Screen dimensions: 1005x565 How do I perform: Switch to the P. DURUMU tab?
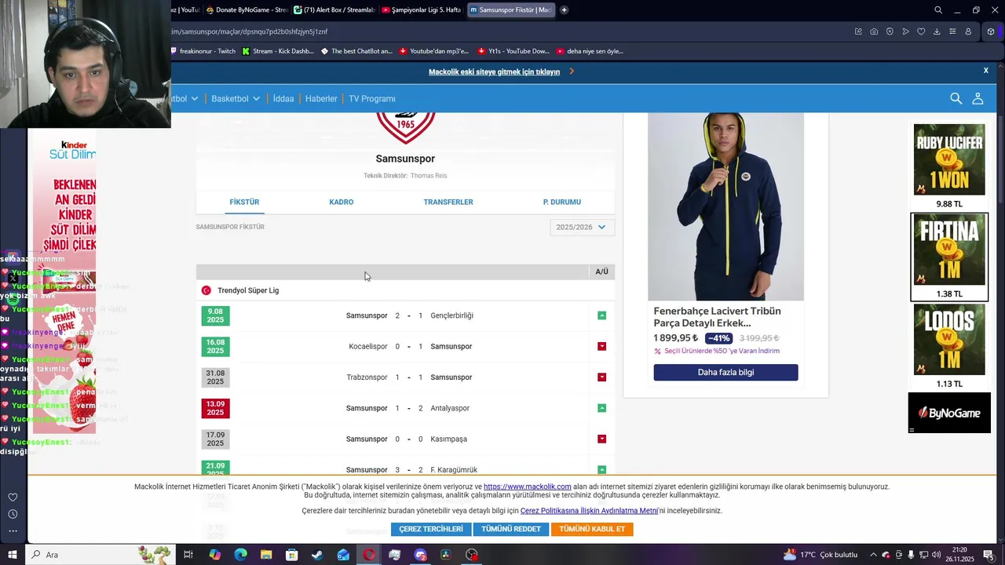[562, 202]
